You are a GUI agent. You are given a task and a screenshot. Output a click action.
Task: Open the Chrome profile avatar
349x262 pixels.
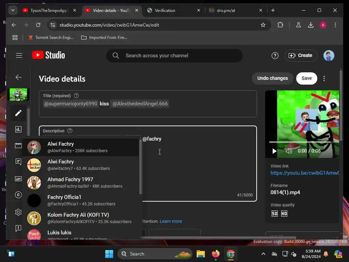323,25
